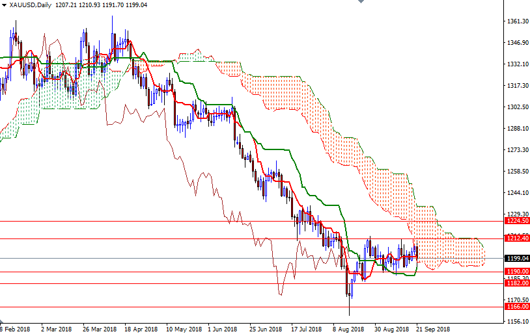Click the 8 Aug 2018 date label

348,329
